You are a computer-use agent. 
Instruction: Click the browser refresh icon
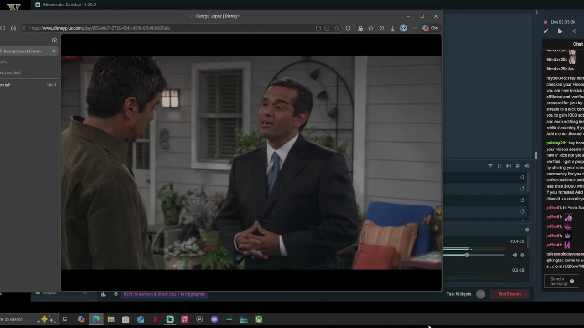click(x=3, y=28)
